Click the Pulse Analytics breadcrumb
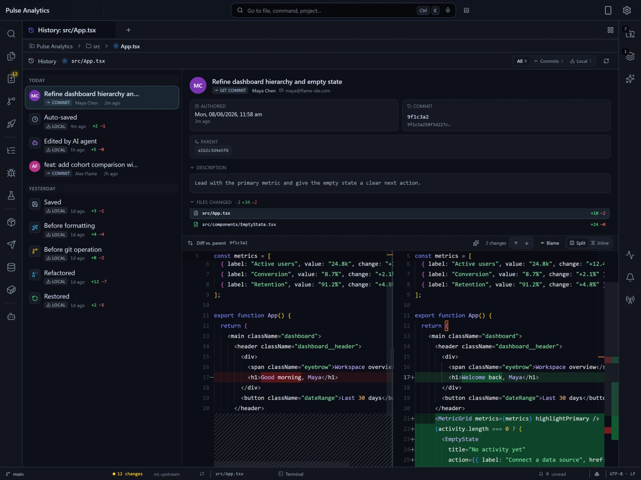Image resolution: width=641 pixels, height=480 pixels. 51,46
